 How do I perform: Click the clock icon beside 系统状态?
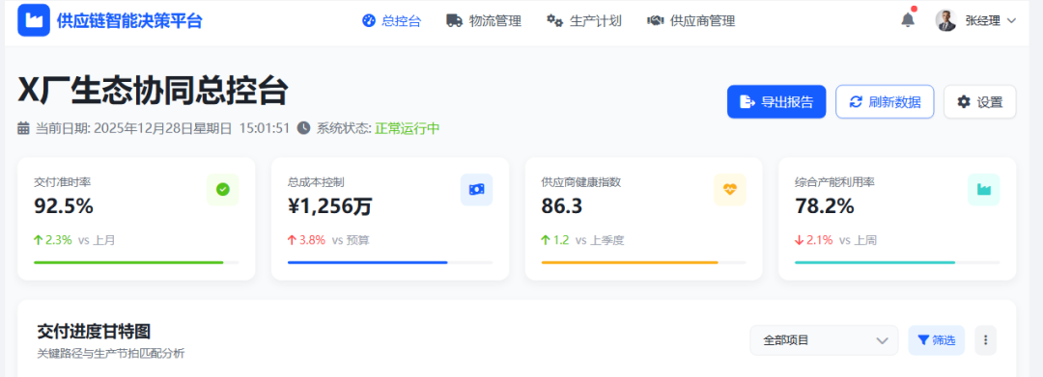coord(303,127)
